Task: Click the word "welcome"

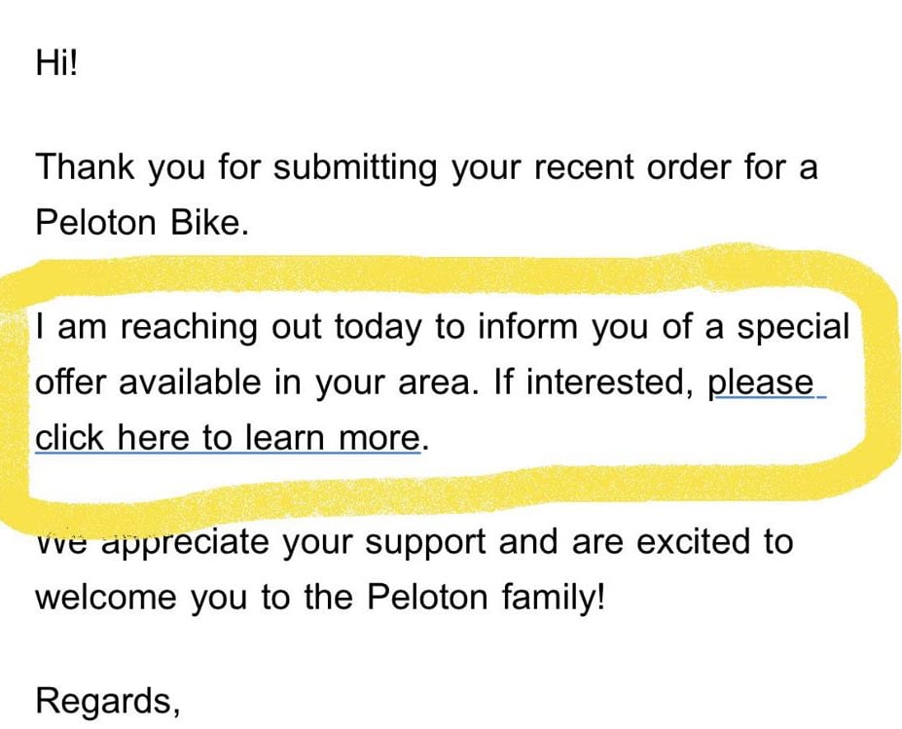Action: [x=105, y=596]
